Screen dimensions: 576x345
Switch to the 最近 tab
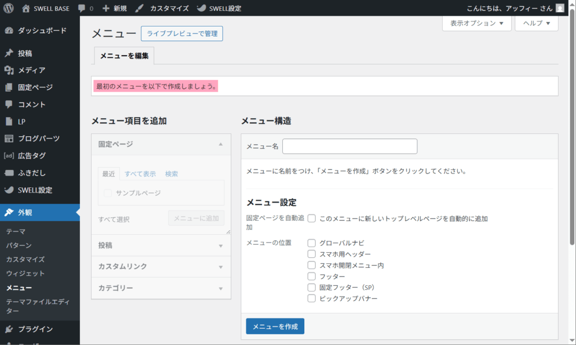tap(109, 174)
